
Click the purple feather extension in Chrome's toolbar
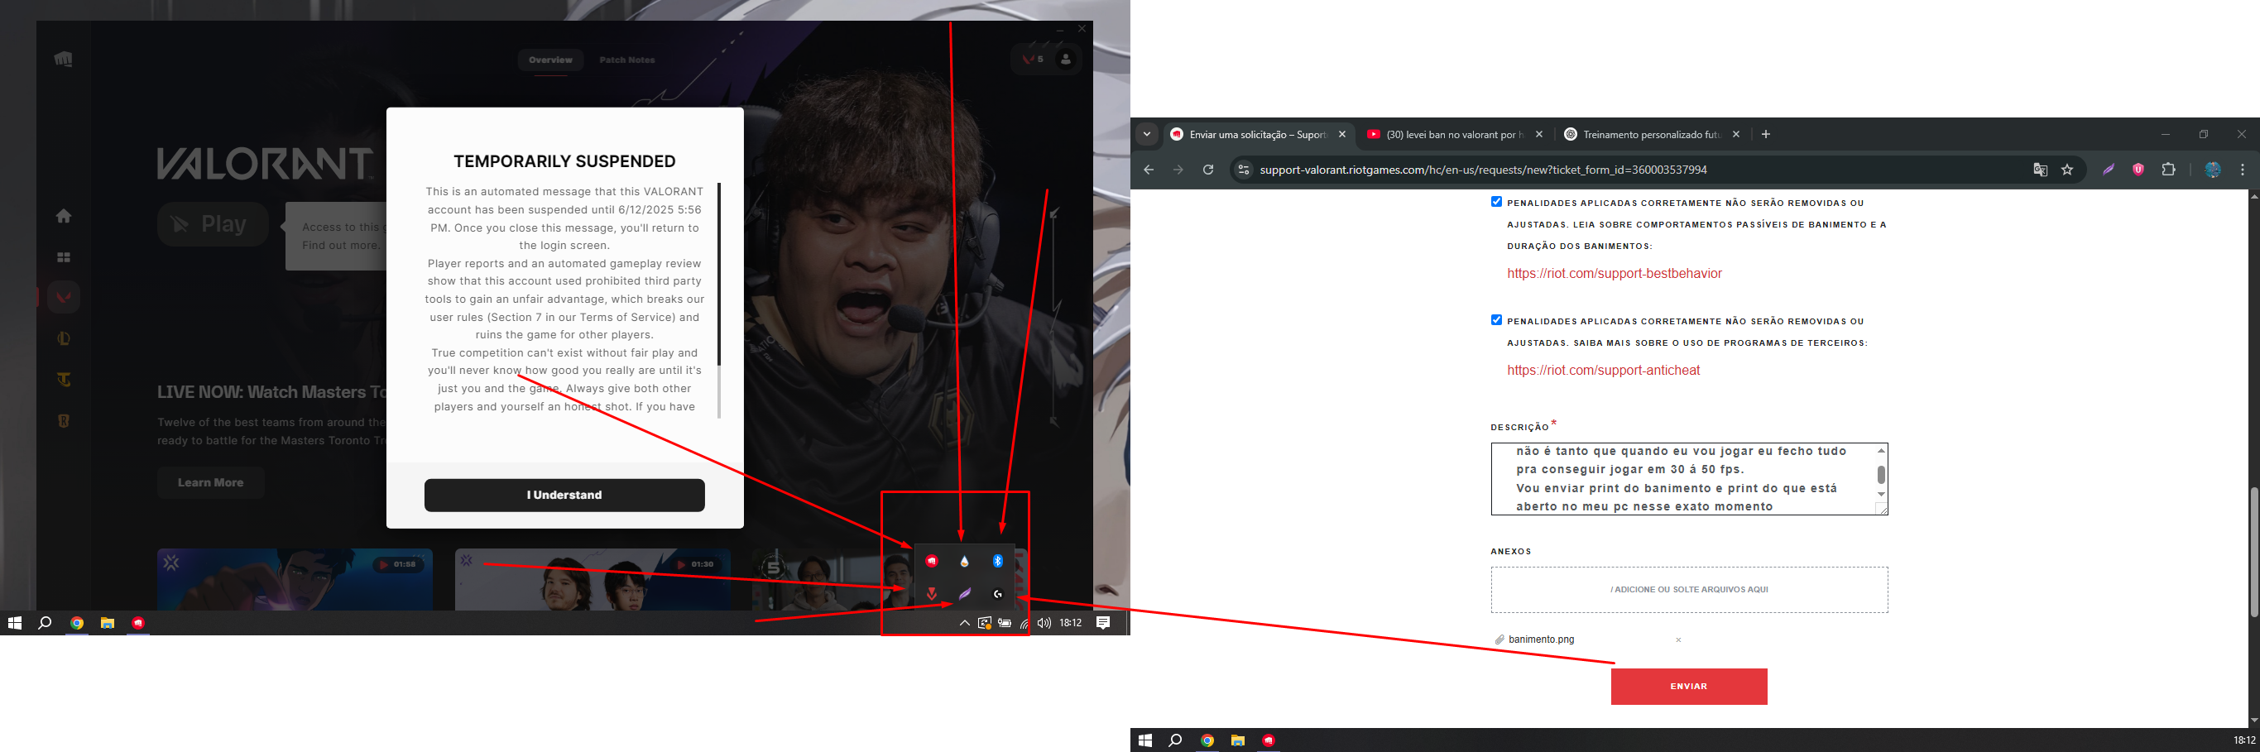pos(2109,170)
